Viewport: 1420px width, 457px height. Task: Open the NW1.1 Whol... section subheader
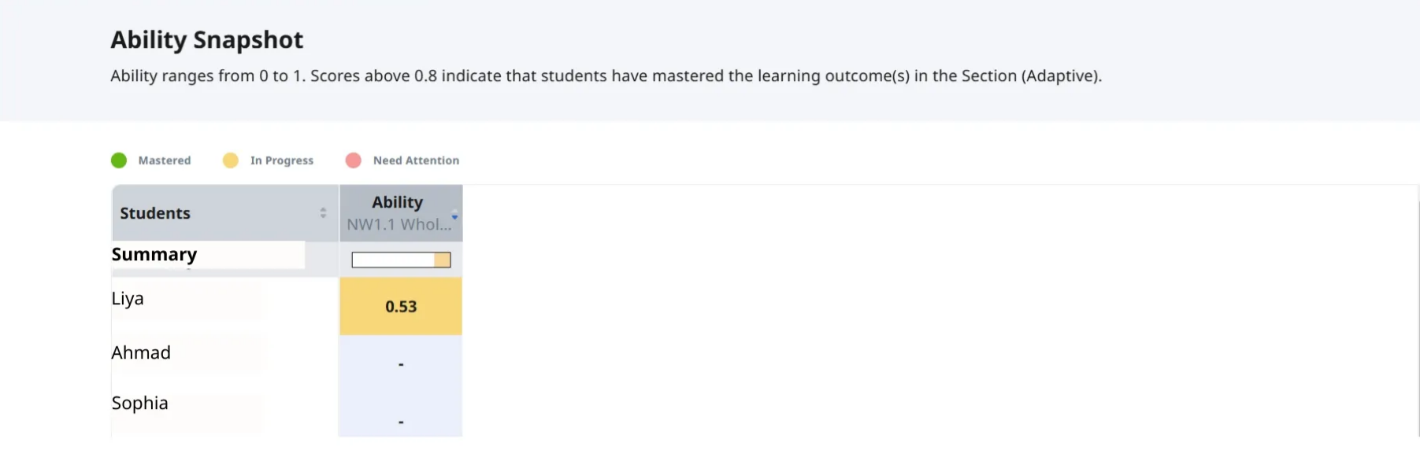click(x=399, y=225)
